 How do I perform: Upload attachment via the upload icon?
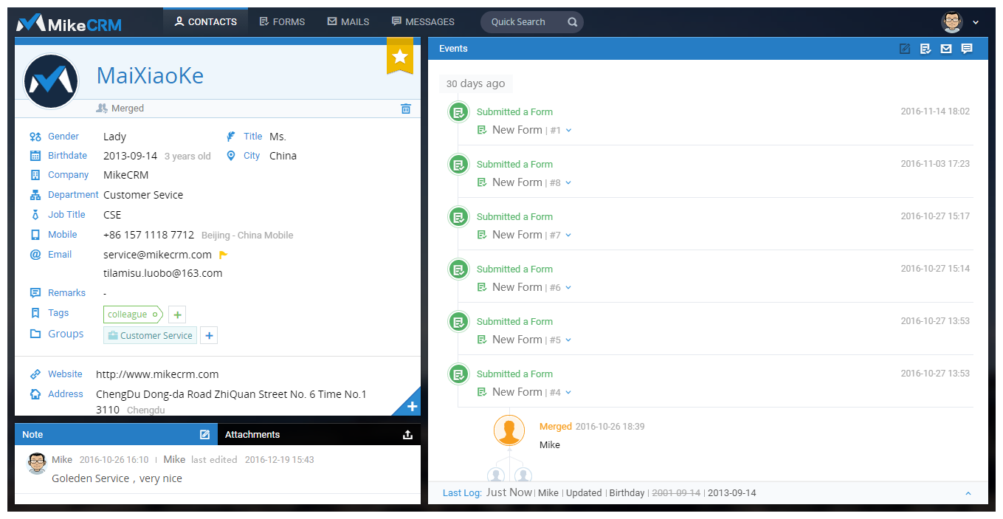tap(407, 434)
